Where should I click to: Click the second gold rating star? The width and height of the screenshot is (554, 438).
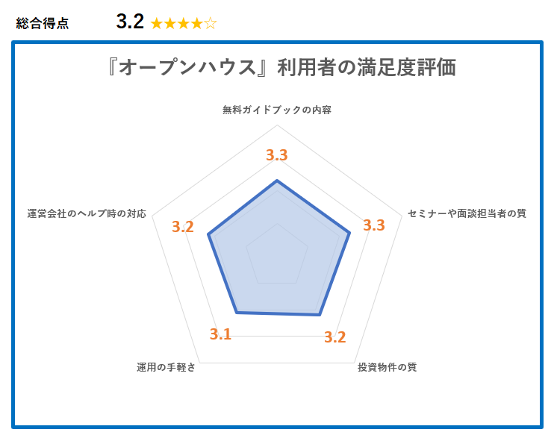coord(170,24)
